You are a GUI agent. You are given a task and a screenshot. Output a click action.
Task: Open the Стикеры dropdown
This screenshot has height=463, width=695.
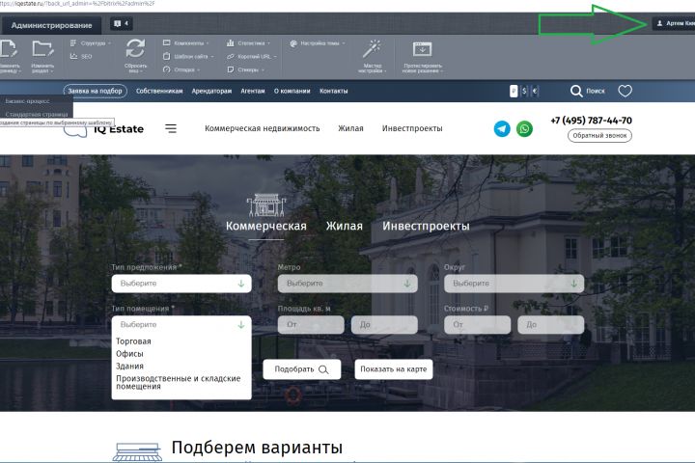pyautogui.click(x=245, y=69)
